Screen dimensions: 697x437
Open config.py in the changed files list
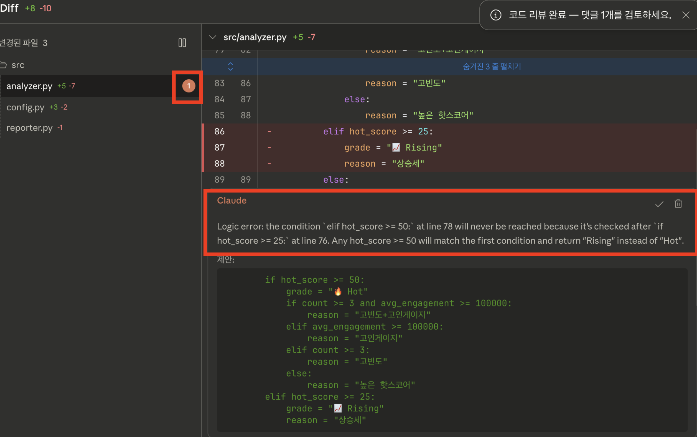26,107
